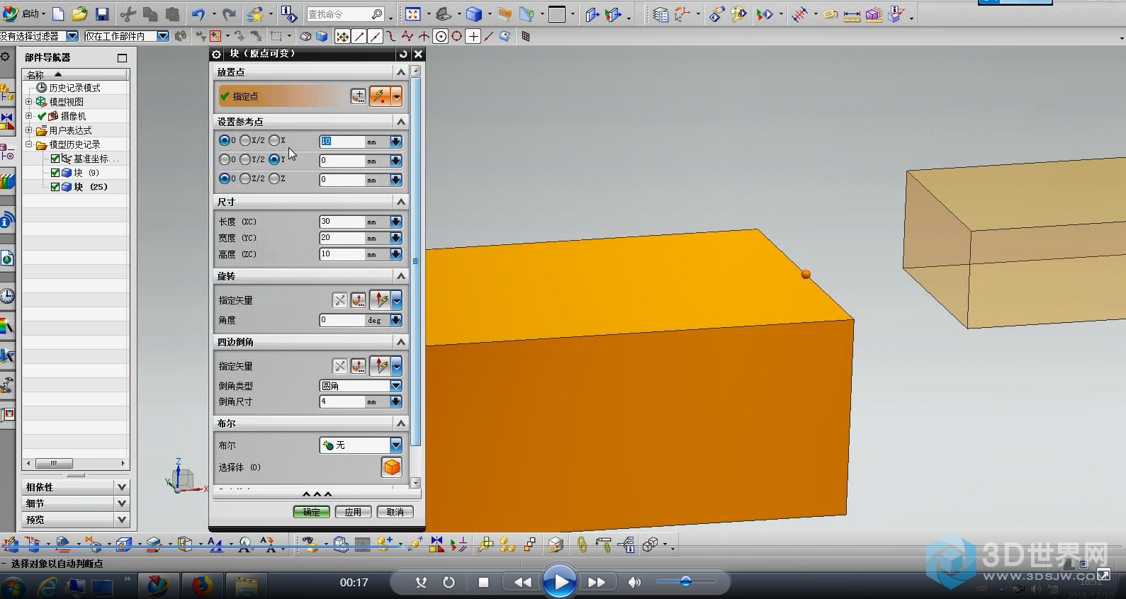Click the Open folder icon
Screen dimensions: 1126x599
pos(80,14)
